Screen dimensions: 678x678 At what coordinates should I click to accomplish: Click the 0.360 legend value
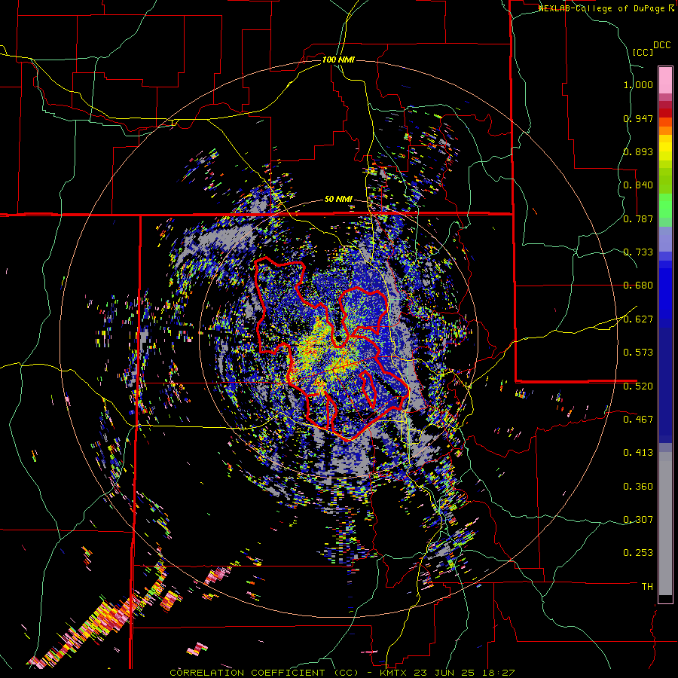point(638,486)
